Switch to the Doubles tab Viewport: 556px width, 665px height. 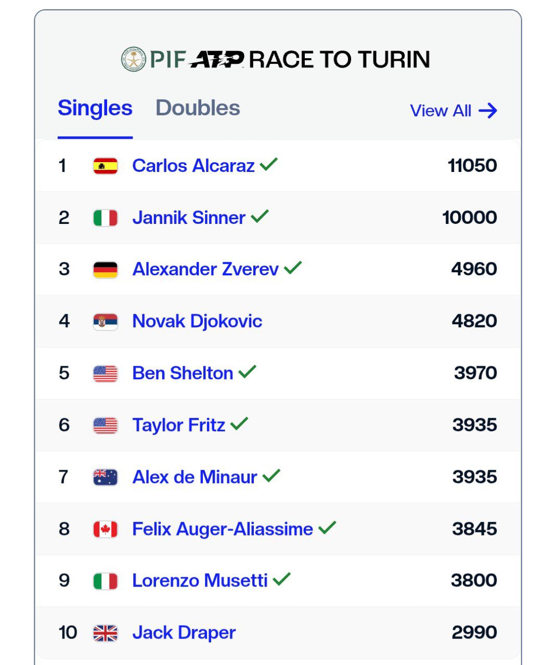pyautogui.click(x=198, y=108)
